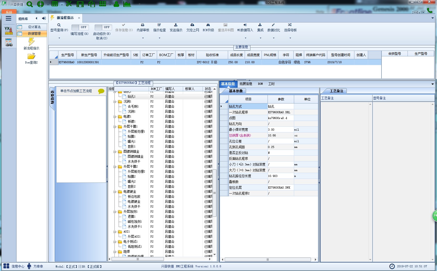
Task: Open the Style dropdown
Action: pos(418,12)
